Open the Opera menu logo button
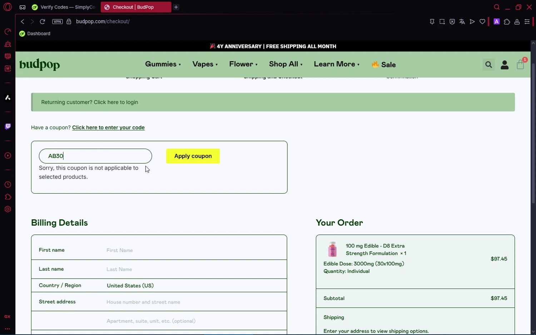The height and width of the screenshot is (335, 536). pos(8,7)
